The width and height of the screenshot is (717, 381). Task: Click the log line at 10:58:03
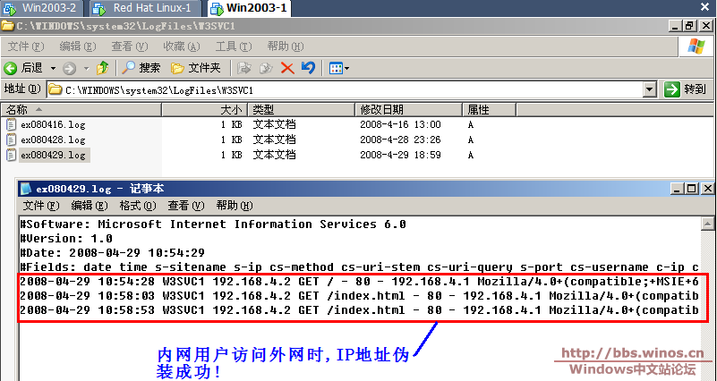click(x=359, y=295)
